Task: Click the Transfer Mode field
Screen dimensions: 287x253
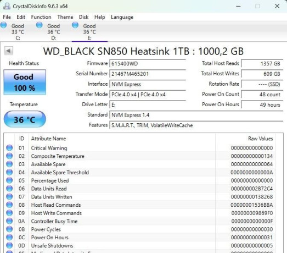Action: click(x=148, y=95)
